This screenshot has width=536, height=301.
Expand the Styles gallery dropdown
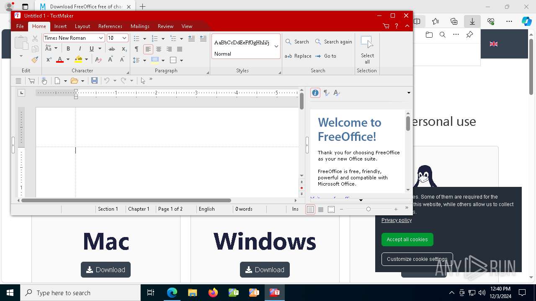coord(276,46)
